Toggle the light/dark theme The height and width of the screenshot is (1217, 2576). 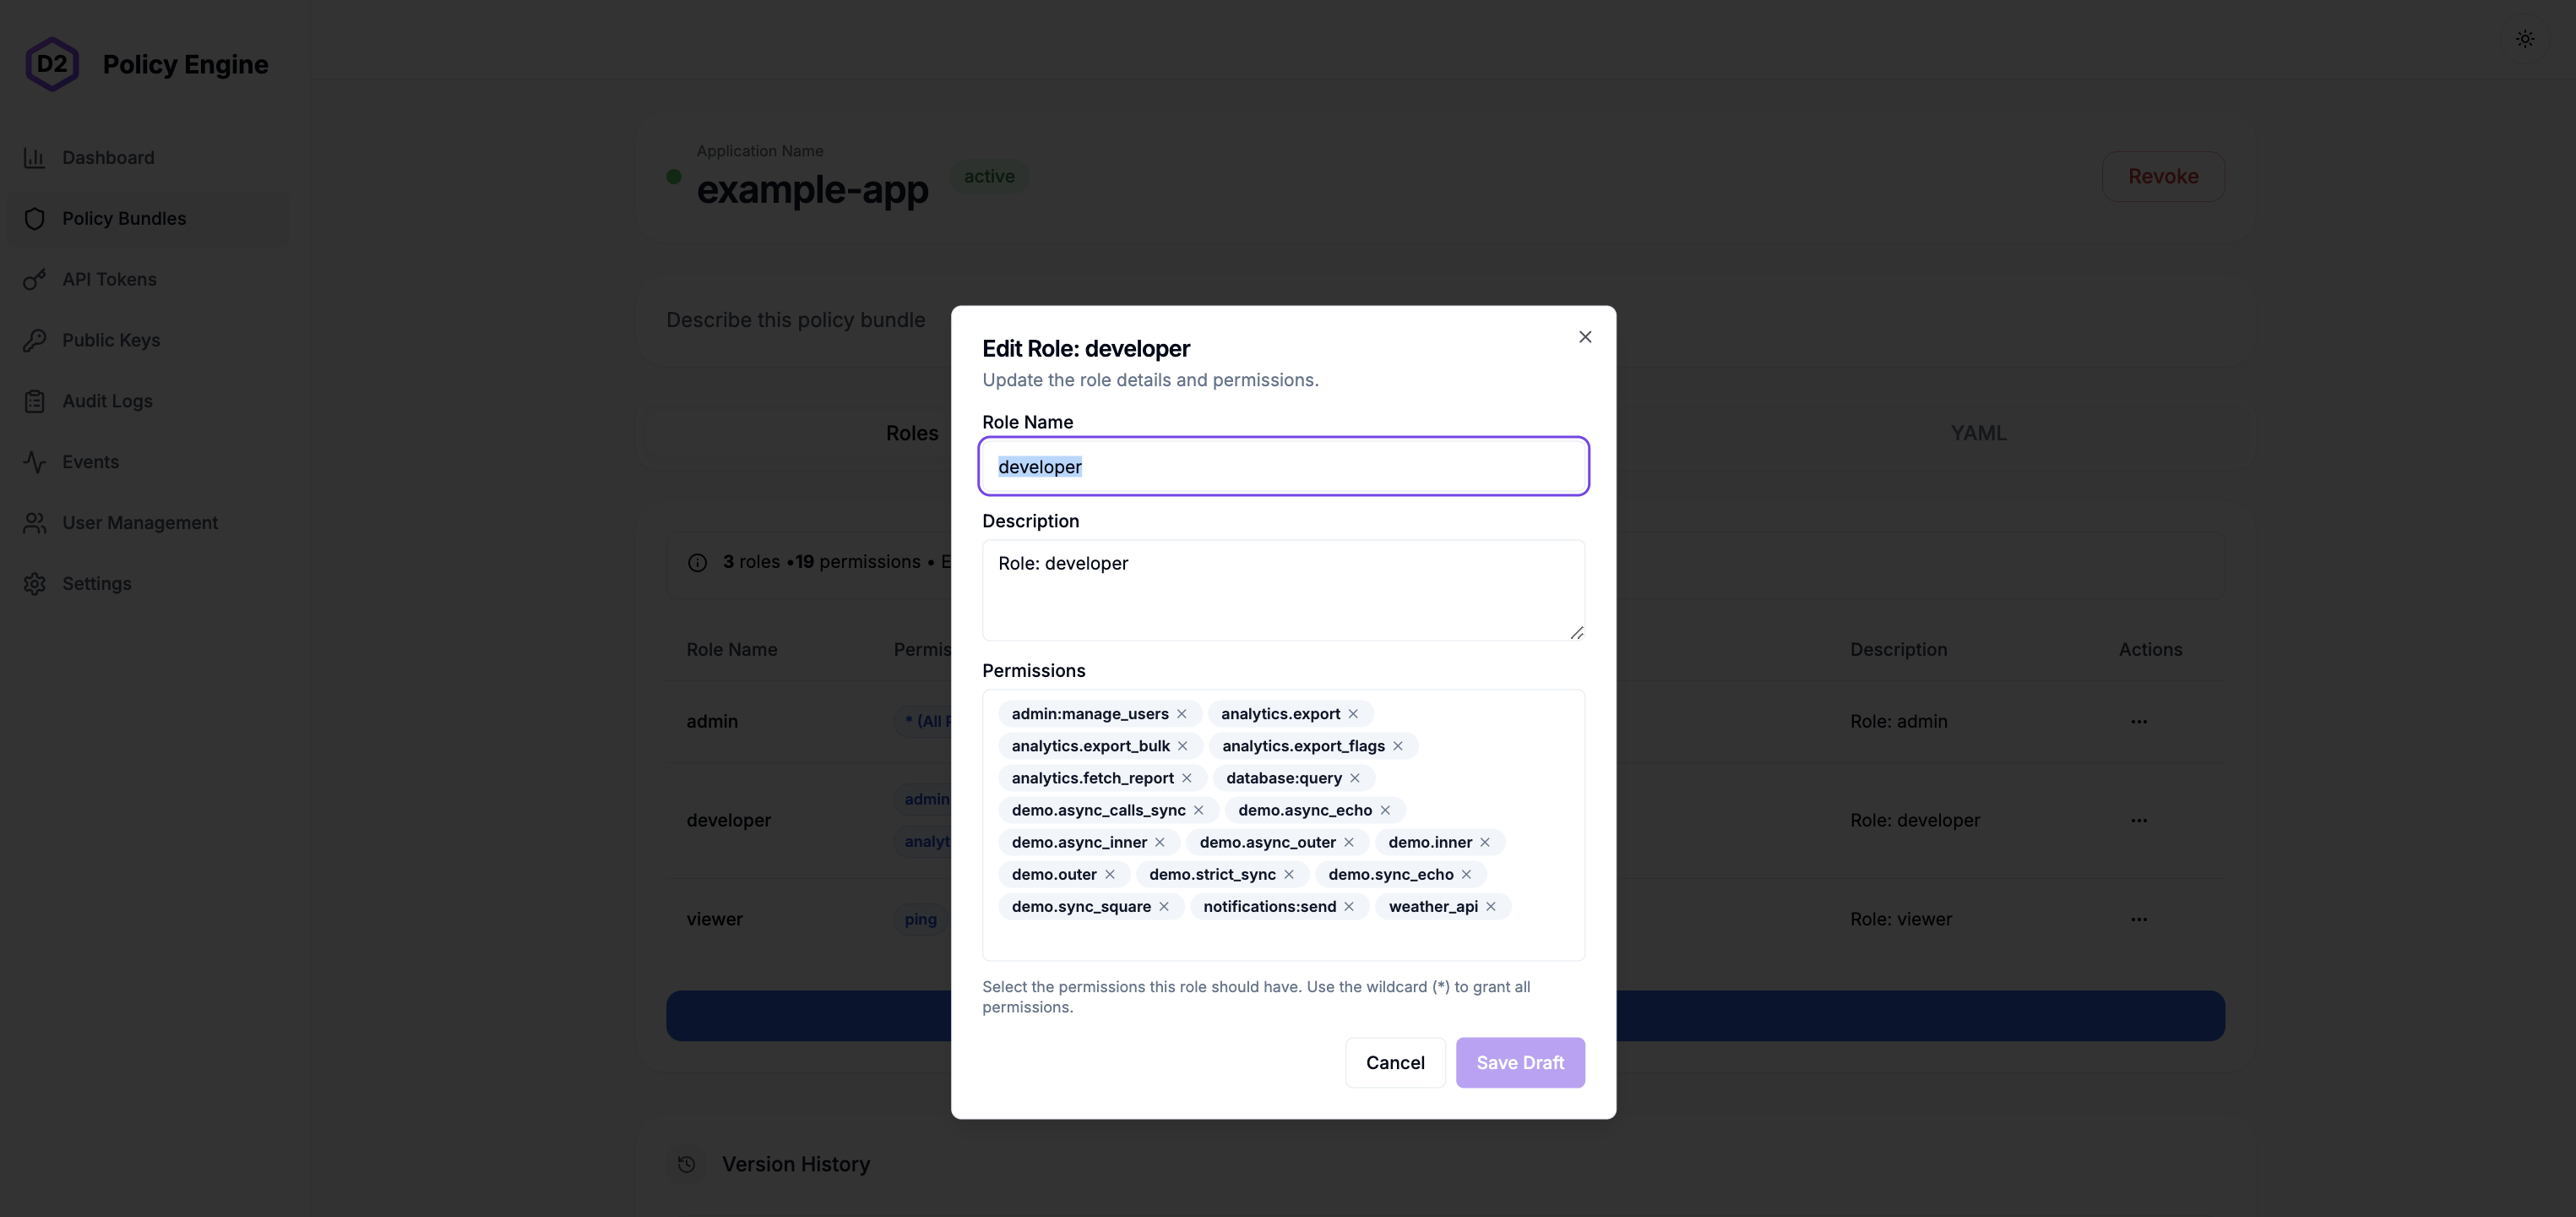[2524, 38]
